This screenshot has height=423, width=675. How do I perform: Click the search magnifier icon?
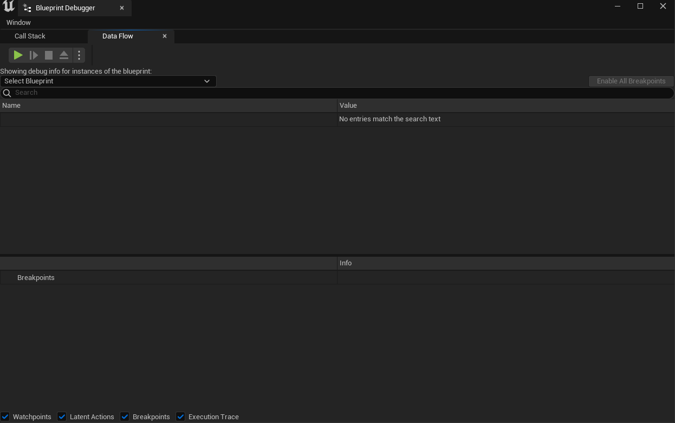(7, 93)
